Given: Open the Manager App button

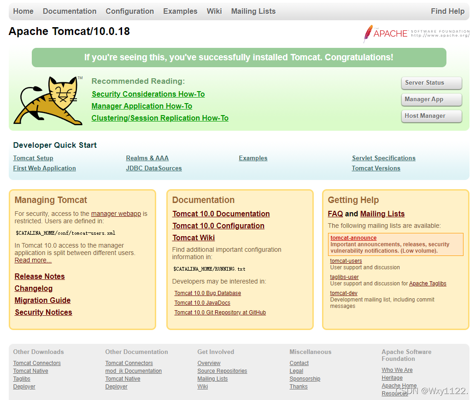Looking at the screenshot, I should coord(431,99).
